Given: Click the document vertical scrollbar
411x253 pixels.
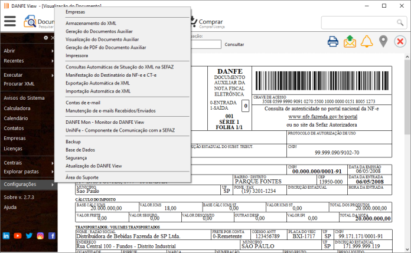Looking at the screenshot, I should click(407, 97).
